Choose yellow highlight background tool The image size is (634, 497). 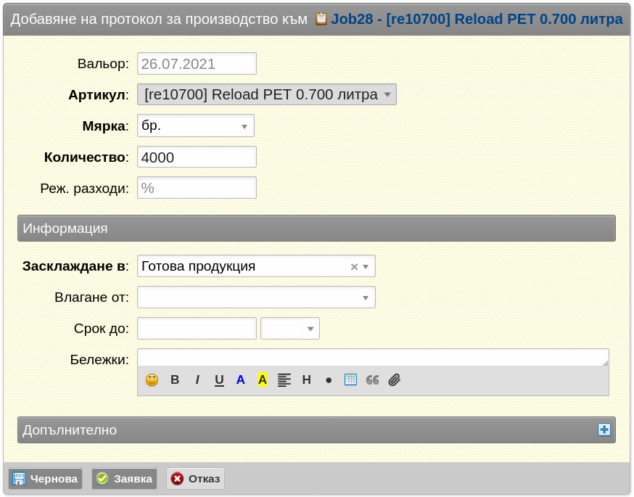point(263,379)
